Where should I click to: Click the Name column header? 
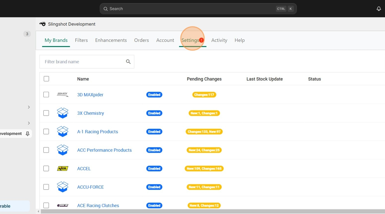83,79
